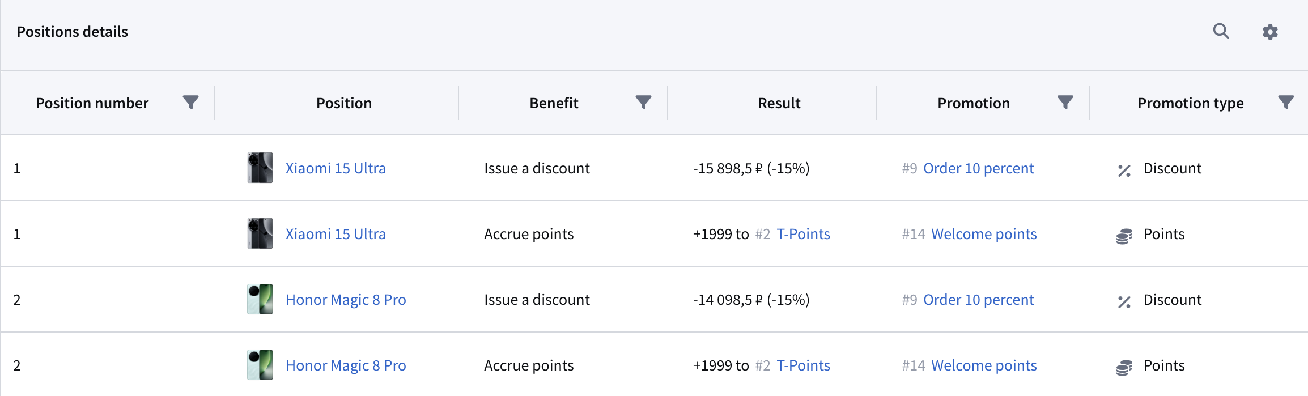Open Promotion column filter
The width and height of the screenshot is (1308, 396).
[x=1065, y=103]
